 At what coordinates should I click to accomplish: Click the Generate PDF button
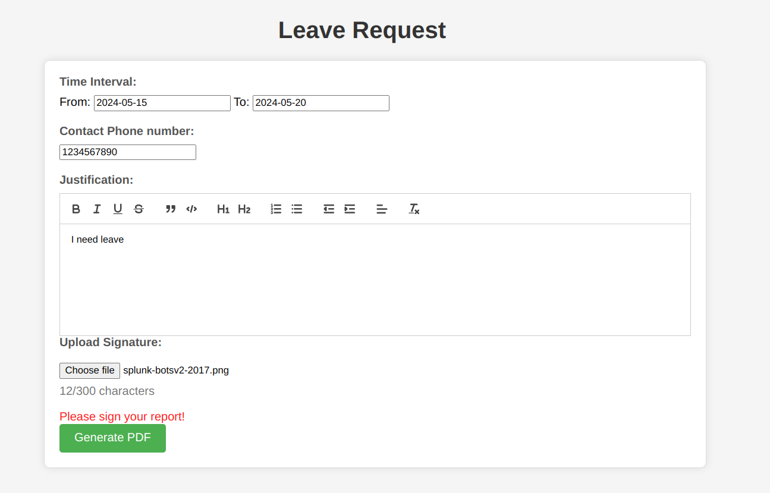[x=112, y=438]
